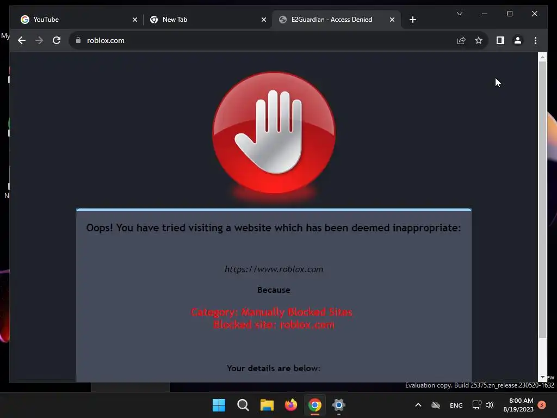This screenshot has height=418, width=557.
Task: Expand the tab search dropdown arrow
Action: pos(459,14)
